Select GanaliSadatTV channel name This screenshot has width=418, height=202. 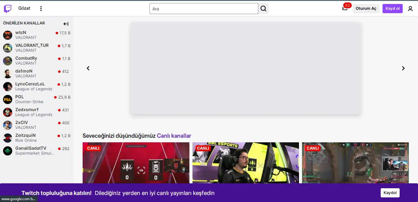31,148
